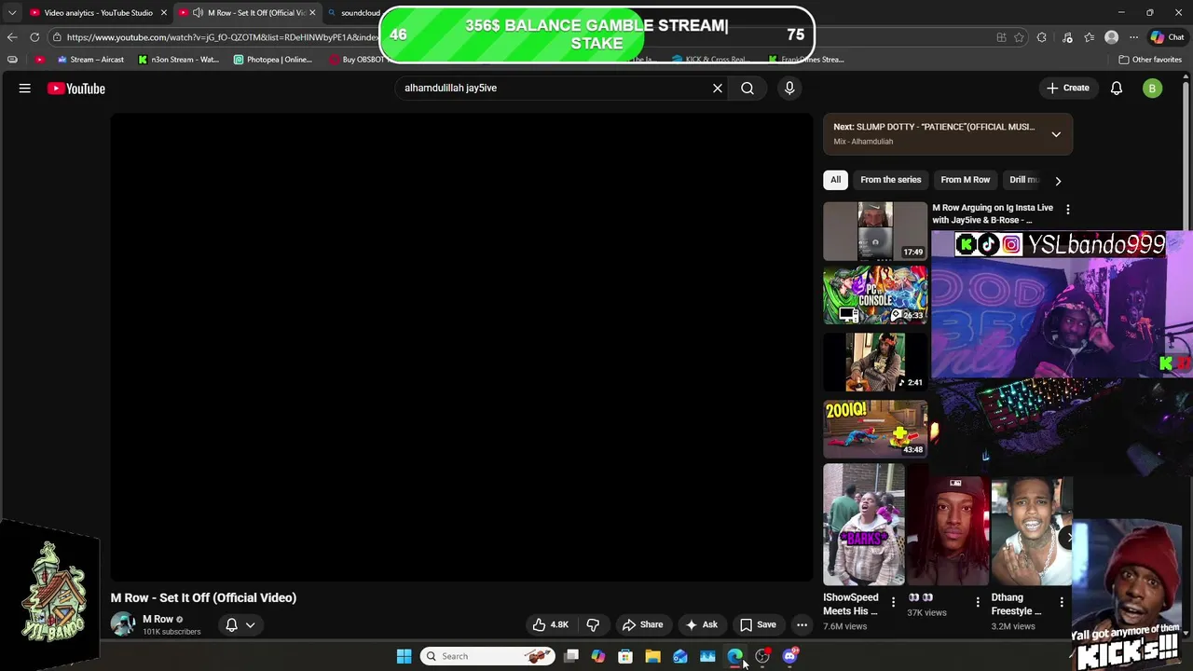Go to YouTube home via logo
This screenshot has height=671, width=1193.
[76, 89]
